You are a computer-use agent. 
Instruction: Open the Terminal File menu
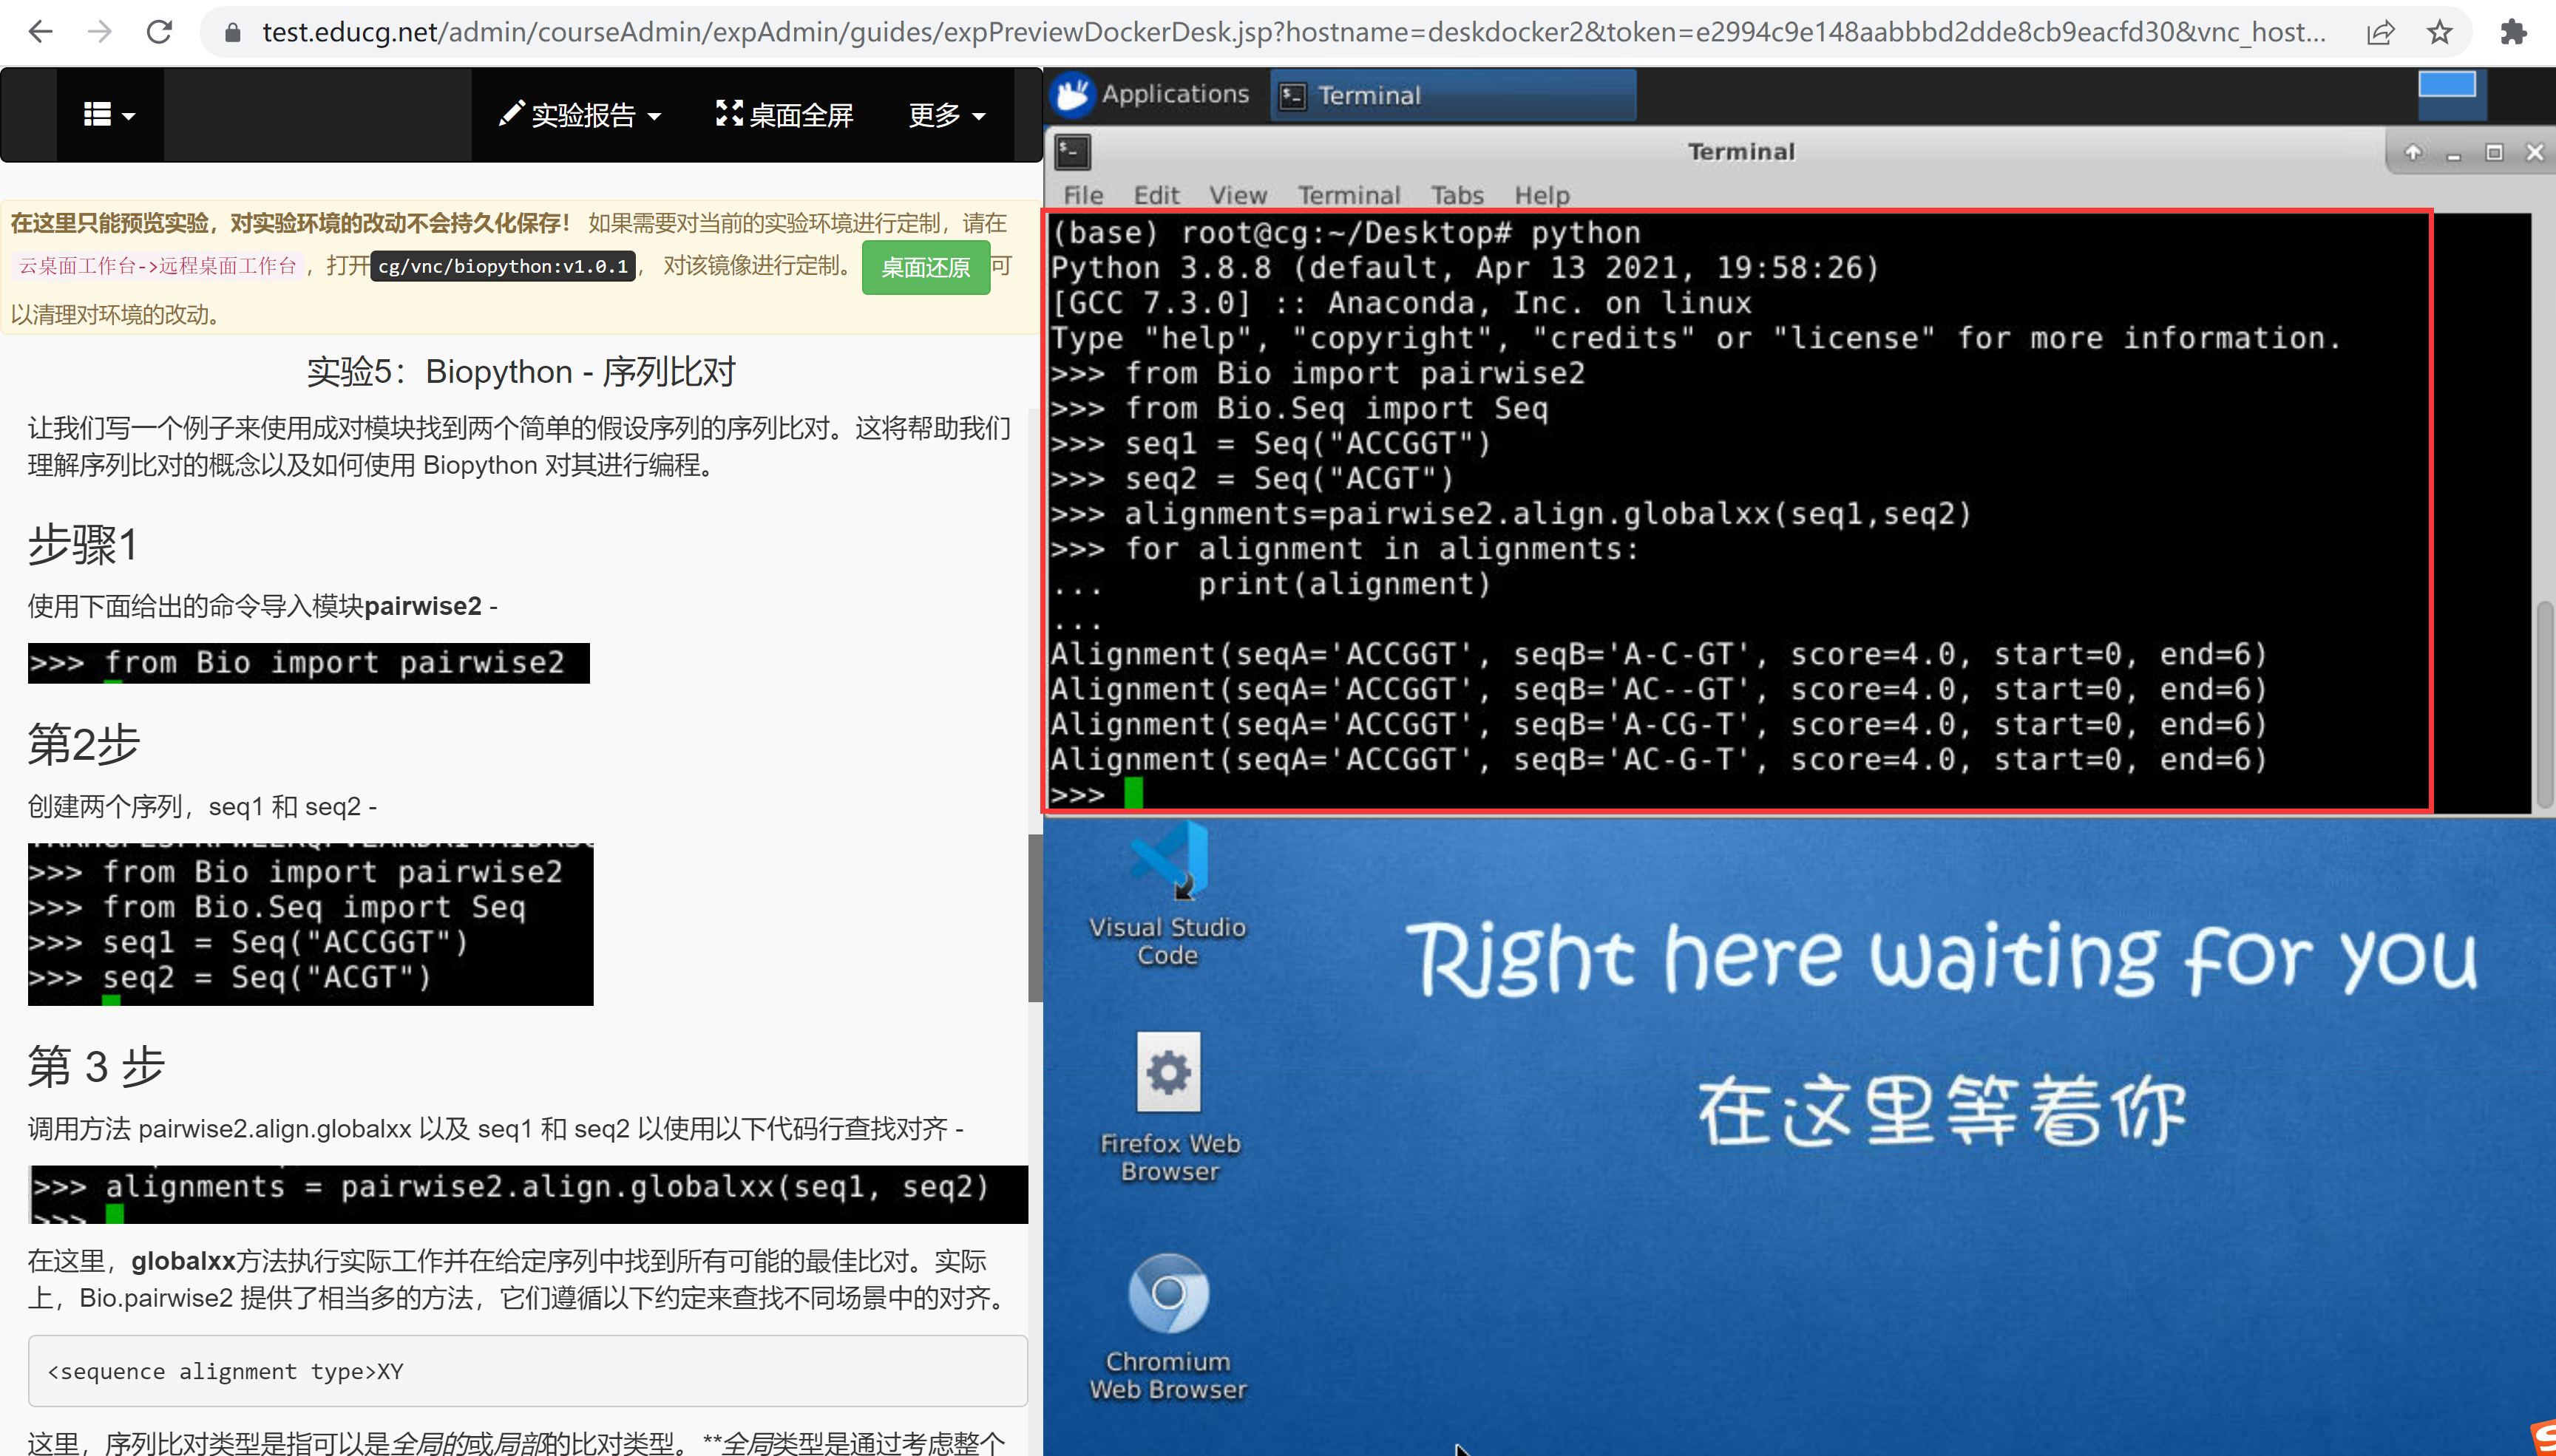[1082, 195]
